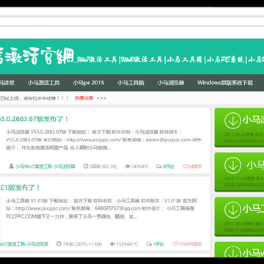Click the comment bubble icon beside 0评论
The width and height of the screenshot is (264, 264).
[x=158, y=166]
